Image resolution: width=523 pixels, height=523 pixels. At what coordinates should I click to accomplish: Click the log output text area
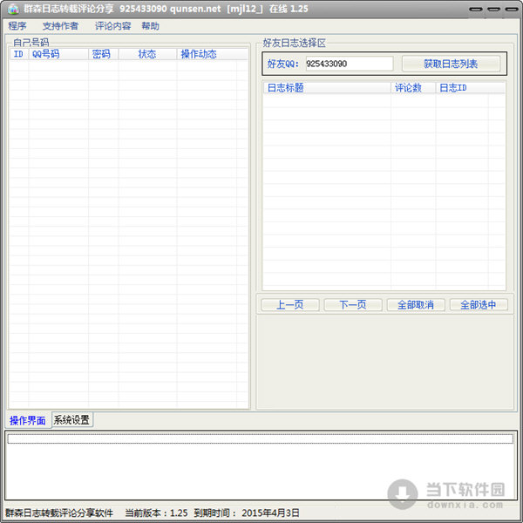260,465
